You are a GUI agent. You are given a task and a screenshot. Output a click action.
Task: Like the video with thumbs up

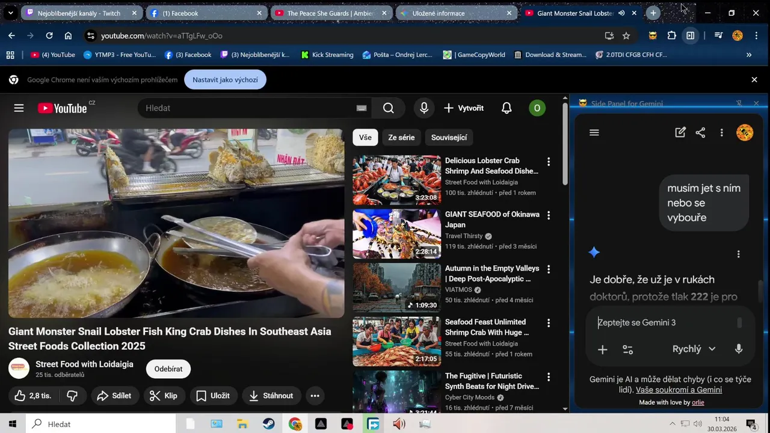pyautogui.click(x=32, y=396)
